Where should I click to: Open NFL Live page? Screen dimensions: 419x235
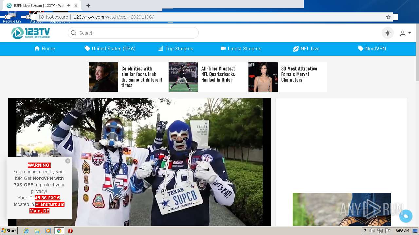point(306,49)
